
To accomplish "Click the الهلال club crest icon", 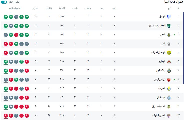I will (168, 17).
